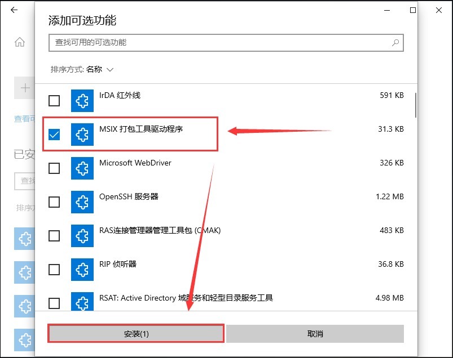Select the MSIX 打包工具驱动程序 label
Image resolution: width=453 pixels, height=358 pixels.
click(x=141, y=129)
